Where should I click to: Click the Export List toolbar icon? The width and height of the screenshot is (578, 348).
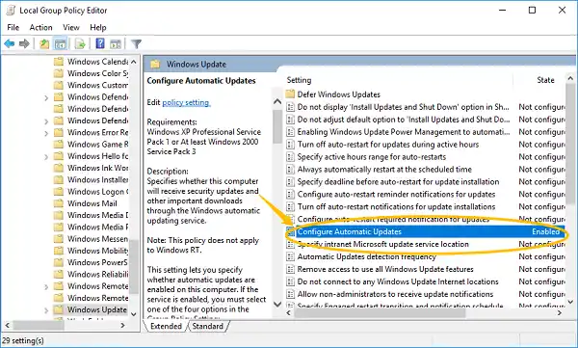(80, 44)
